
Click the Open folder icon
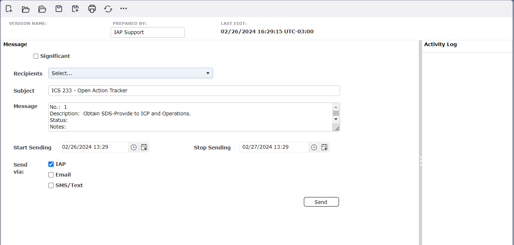coord(26,9)
